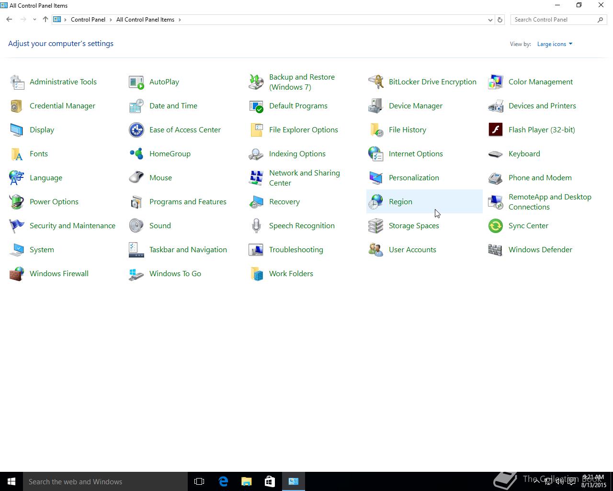
Task: Open the Windows Firewall brick icon
Action: (x=17, y=274)
